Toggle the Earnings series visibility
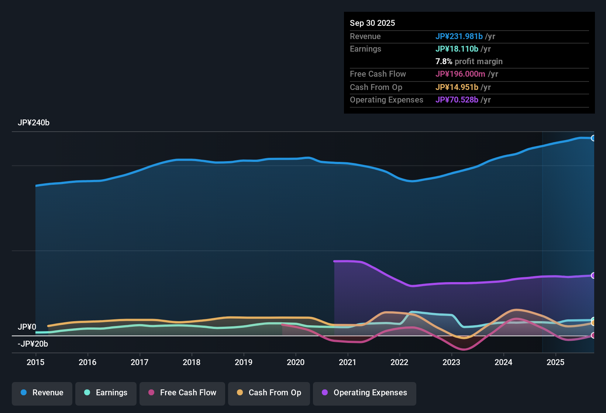Image resolution: width=606 pixels, height=413 pixels. pos(106,393)
